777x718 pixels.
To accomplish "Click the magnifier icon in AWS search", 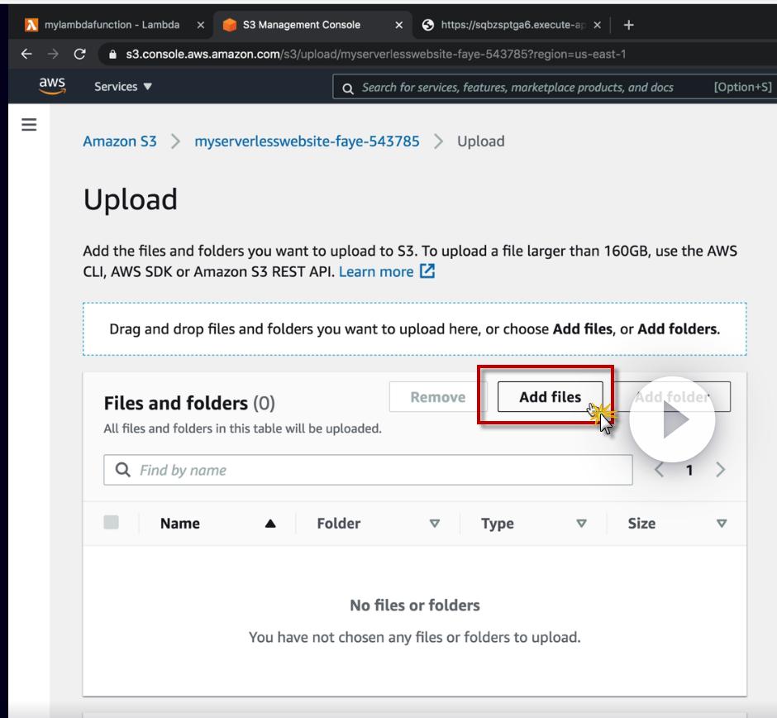I will tap(348, 89).
